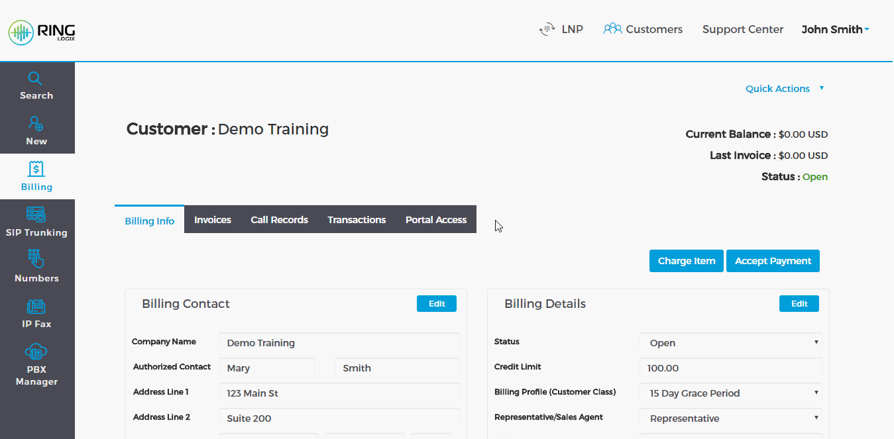Expand the Representative/Sales Agent dropdown
894x439 pixels.
730,418
